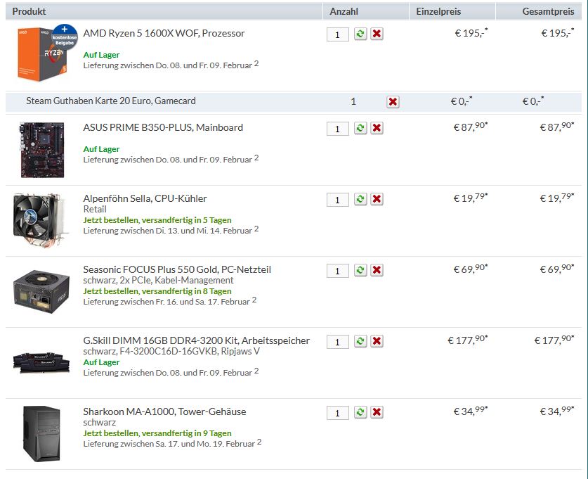Click quantity field for Seasonic FOCUS Plus
The image size is (588, 479).
click(x=337, y=271)
